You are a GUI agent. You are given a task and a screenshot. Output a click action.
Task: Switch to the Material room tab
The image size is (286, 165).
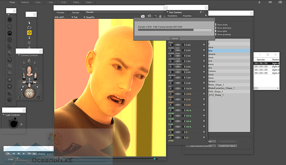click(25, 2)
